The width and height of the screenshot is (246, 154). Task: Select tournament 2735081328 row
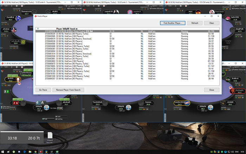coord(127,76)
